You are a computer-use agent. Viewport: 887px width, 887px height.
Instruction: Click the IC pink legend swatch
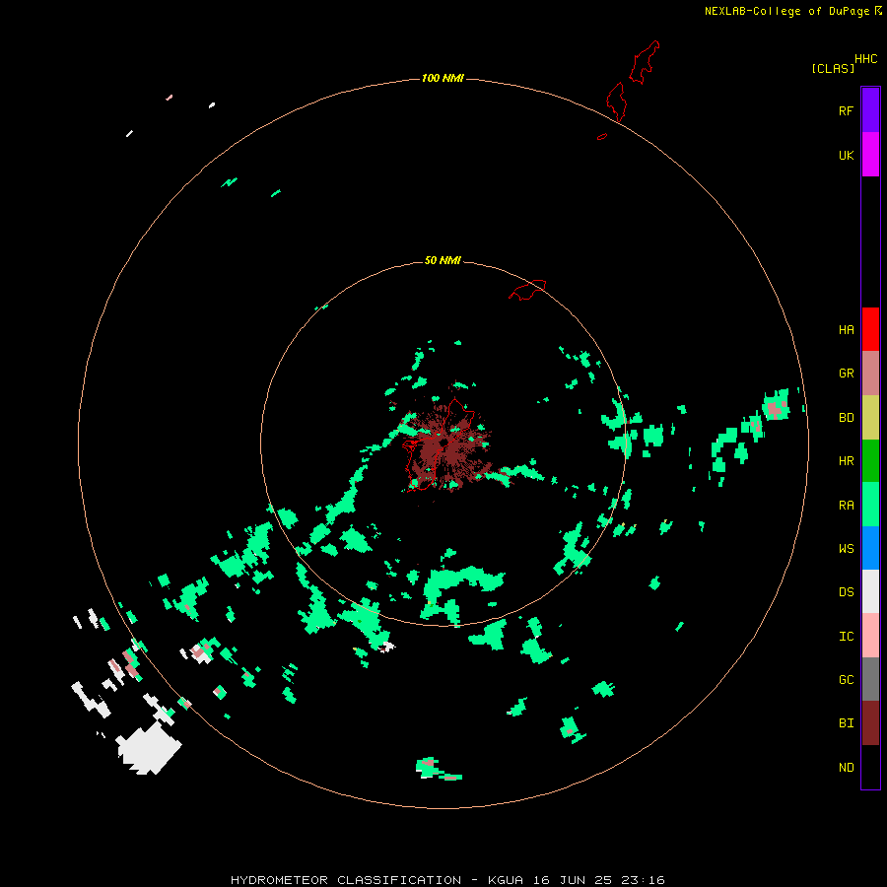(870, 636)
